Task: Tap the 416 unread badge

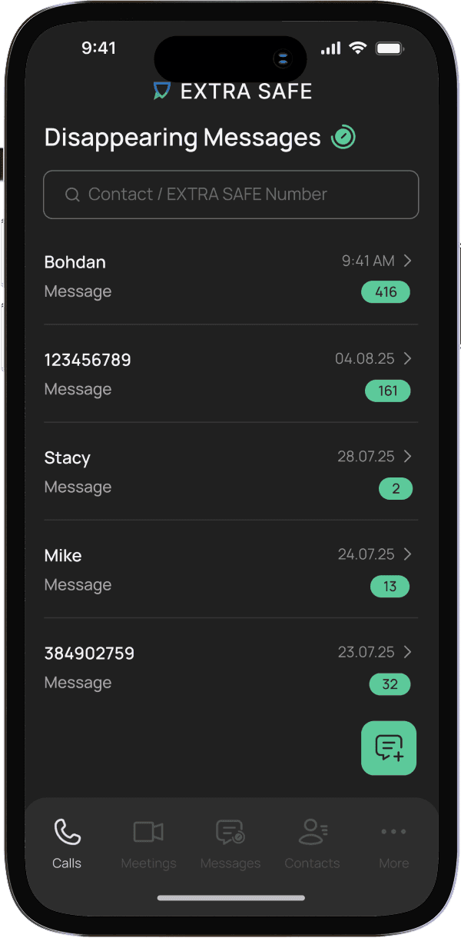Action: [386, 292]
